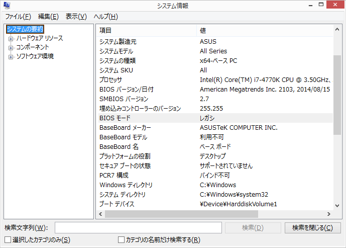The width and height of the screenshot is (346, 248).
Task: Open the 表示(V) menu
Action: pyautogui.click(x=76, y=17)
